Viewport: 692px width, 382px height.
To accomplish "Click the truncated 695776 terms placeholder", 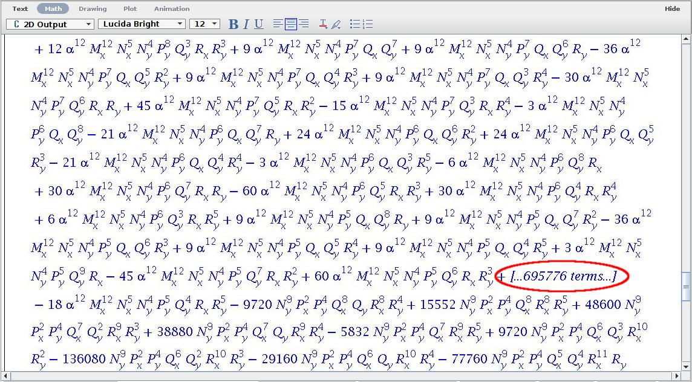I will tap(563, 277).
